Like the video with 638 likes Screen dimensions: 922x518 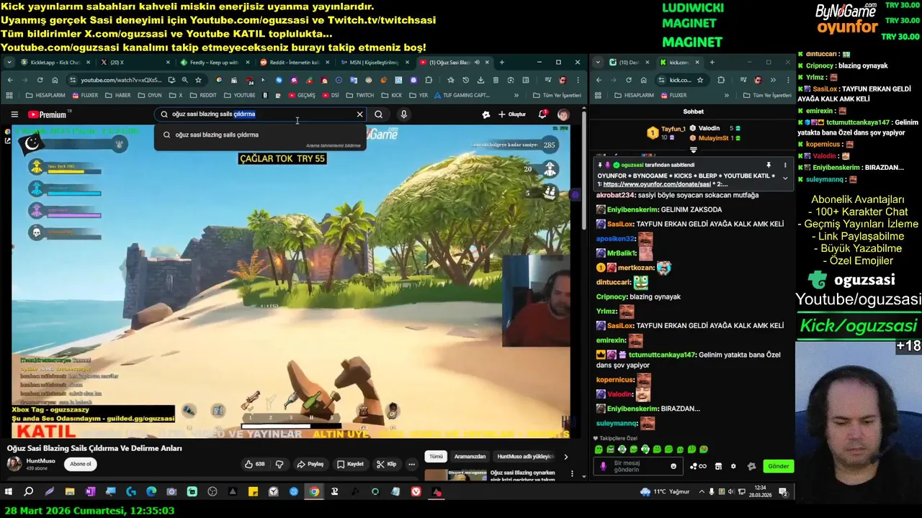(x=256, y=464)
